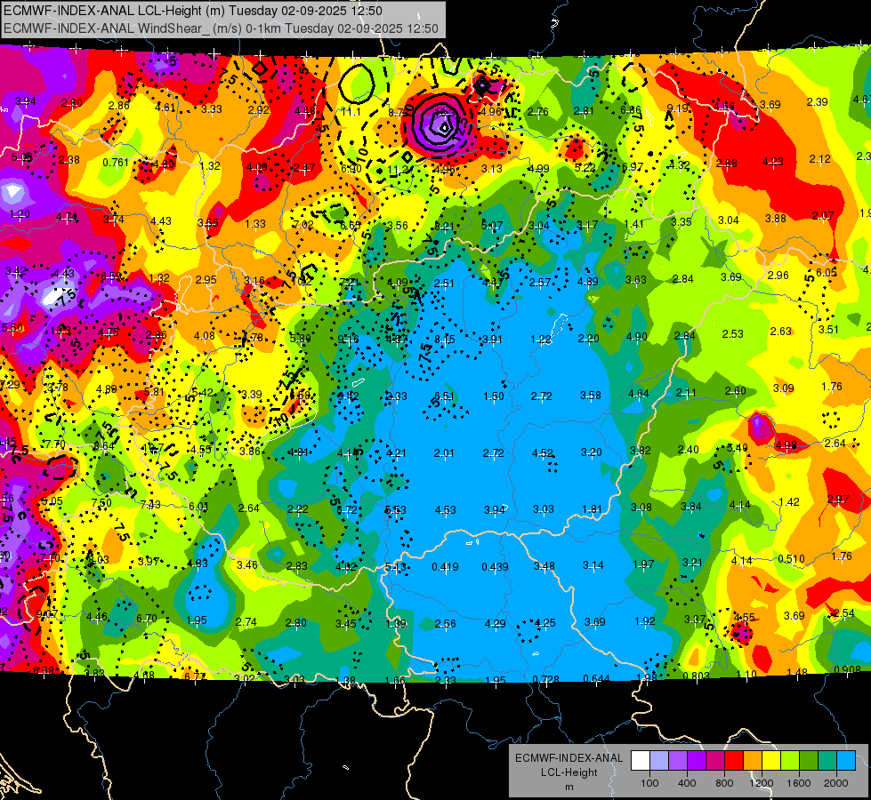
Task: Click the wind shear value 7.02
Action: point(303,225)
